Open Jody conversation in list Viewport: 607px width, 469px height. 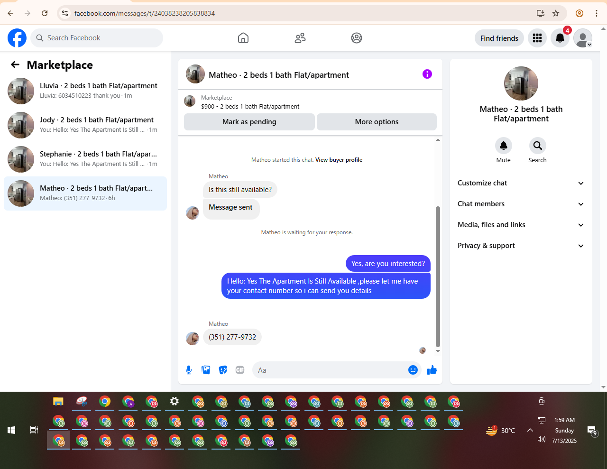tap(85, 125)
